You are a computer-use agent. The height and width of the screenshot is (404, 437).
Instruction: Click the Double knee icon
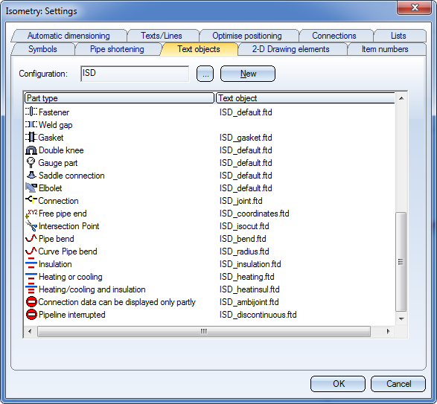pos(31,150)
